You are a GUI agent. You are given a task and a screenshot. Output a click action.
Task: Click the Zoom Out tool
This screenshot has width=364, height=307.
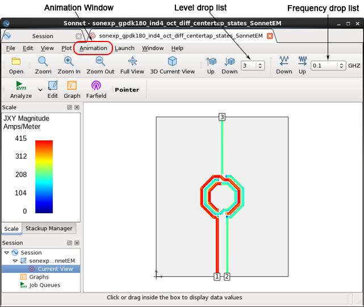[101, 65]
